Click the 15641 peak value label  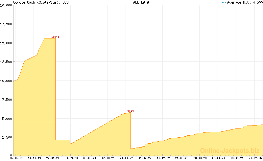[x=55, y=37]
